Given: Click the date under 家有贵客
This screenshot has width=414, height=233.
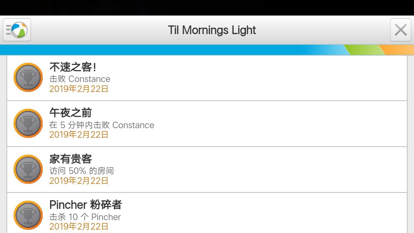Looking at the screenshot, I should point(79,181).
